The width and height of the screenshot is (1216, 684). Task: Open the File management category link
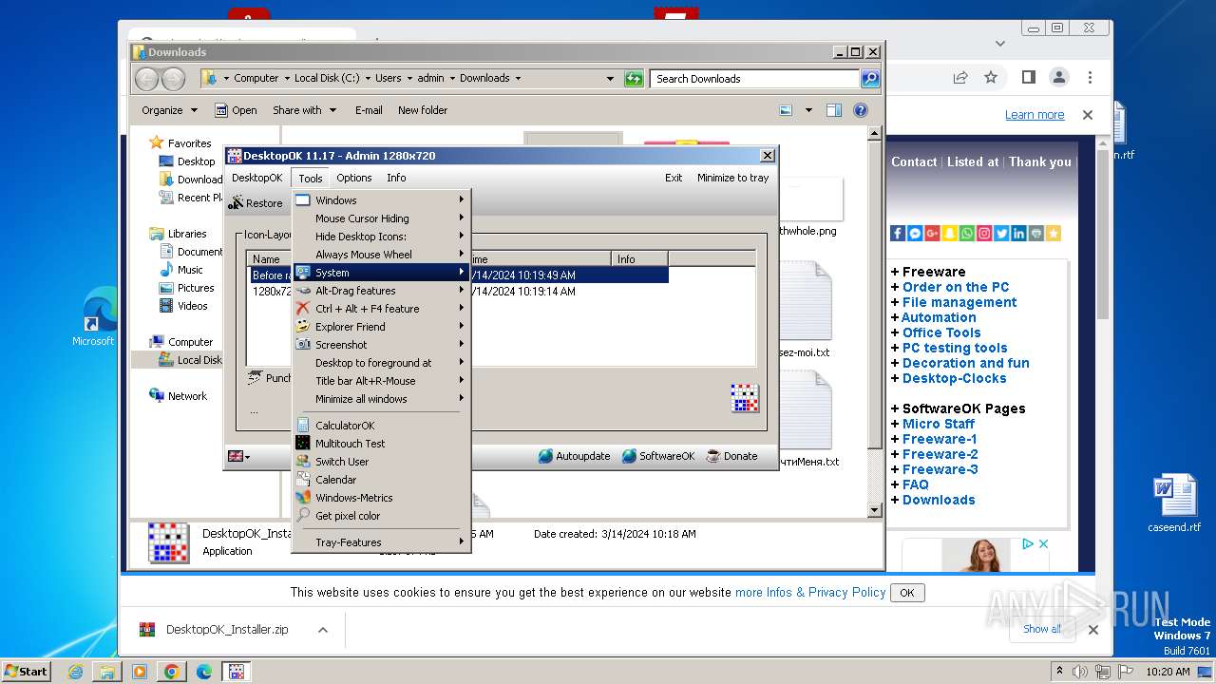pyautogui.click(x=959, y=302)
